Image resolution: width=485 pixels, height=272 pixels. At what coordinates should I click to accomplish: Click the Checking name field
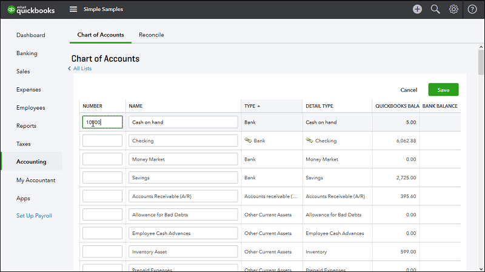(x=183, y=141)
